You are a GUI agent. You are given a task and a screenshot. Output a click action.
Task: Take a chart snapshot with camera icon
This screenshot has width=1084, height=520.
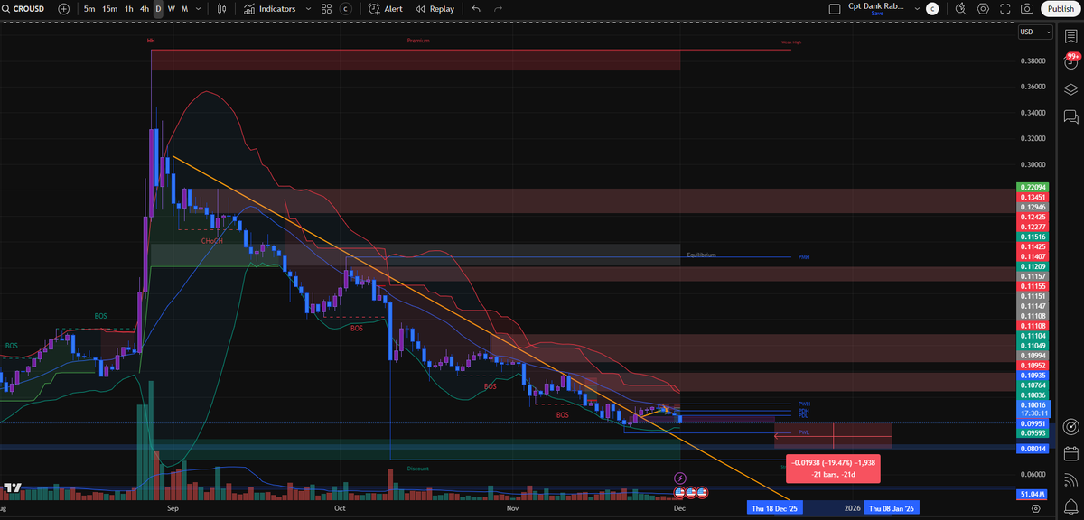click(x=1027, y=8)
